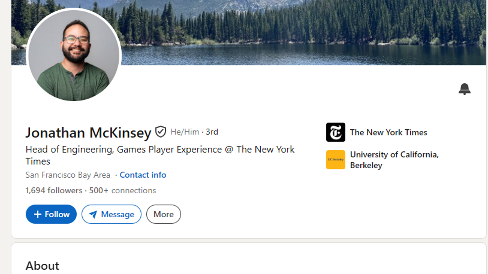Click the He/Him pronouns label
This screenshot has width=488, height=274.
click(x=185, y=132)
